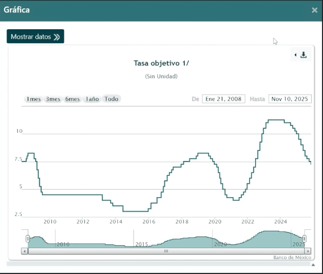Select the 1mes zoom range
Image resolution: width=323 pixels, height=274 pixels.
pos(34,99)
